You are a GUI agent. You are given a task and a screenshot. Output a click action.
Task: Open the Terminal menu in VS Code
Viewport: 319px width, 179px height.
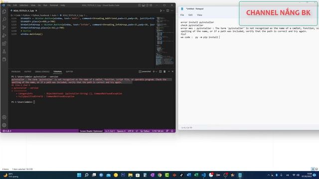point(54,5)
